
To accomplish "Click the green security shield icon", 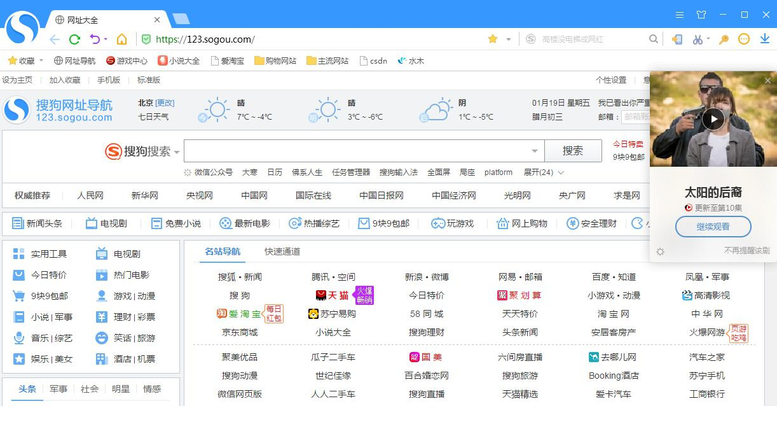I will [x=146, y=39].
